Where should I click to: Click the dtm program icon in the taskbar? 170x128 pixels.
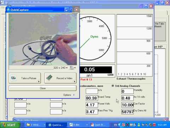point(71,125)
